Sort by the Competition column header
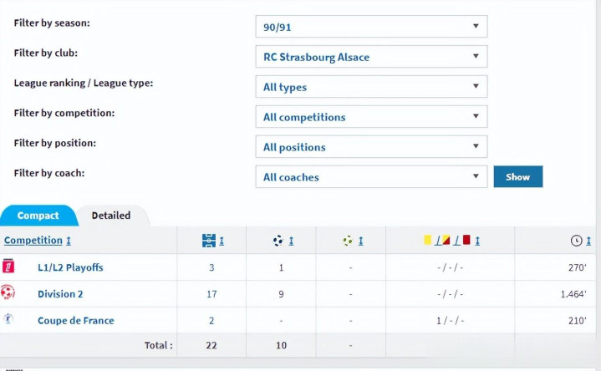Image resolution: width=601 pixels, height=371 pixels. coord(33,241)
